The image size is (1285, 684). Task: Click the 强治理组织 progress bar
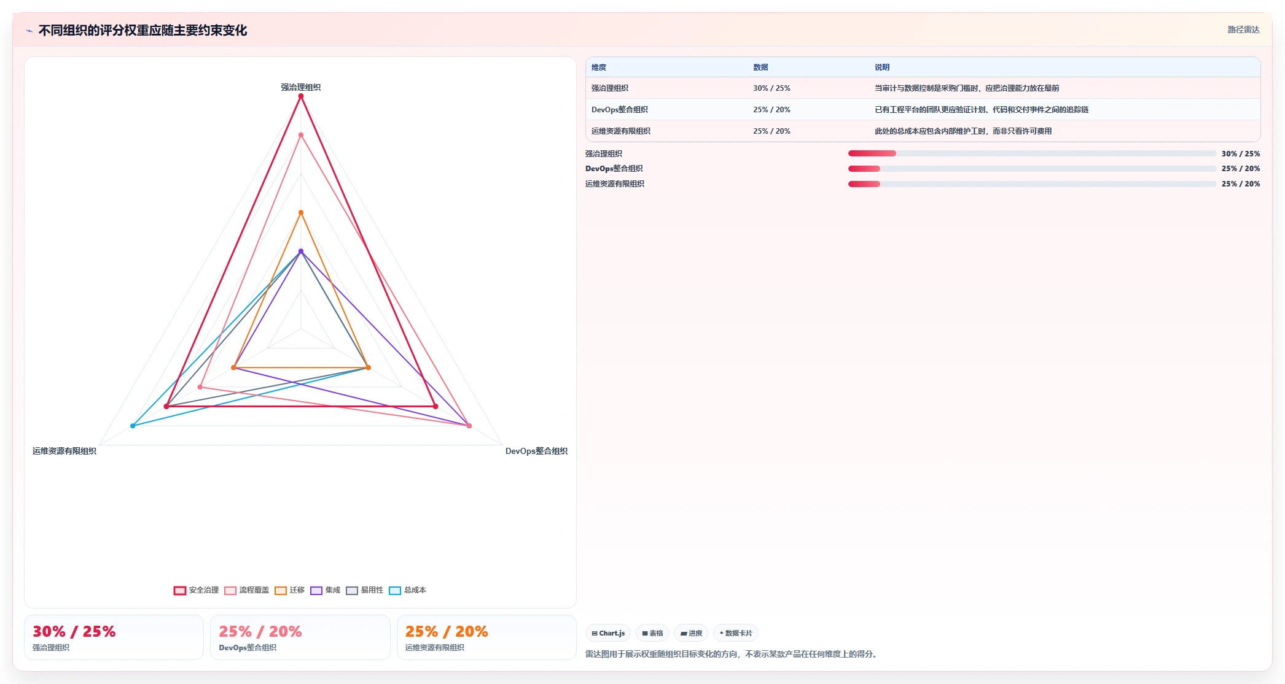click(1032, 153)
